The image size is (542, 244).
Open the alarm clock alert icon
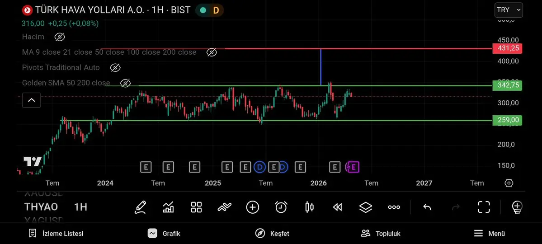(x=281, y=207)
